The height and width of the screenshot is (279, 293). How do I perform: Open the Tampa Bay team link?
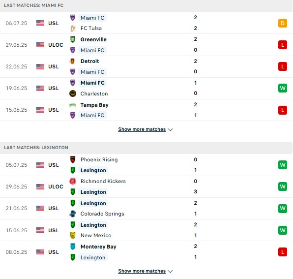(x=94, y=105)
